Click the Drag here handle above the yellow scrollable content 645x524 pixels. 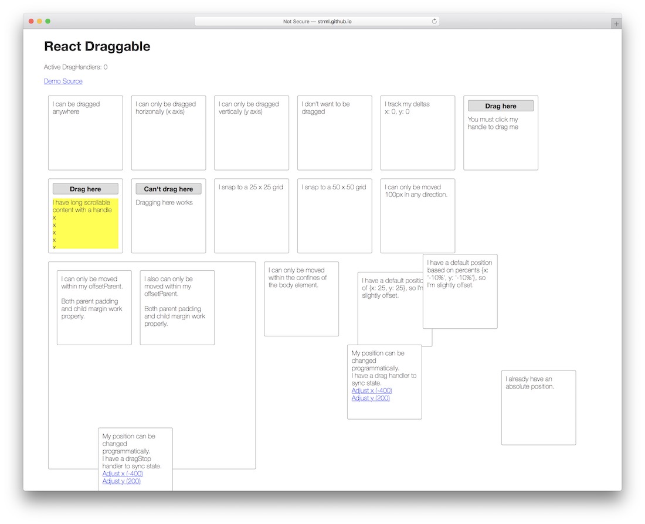[x=86, y=189]
